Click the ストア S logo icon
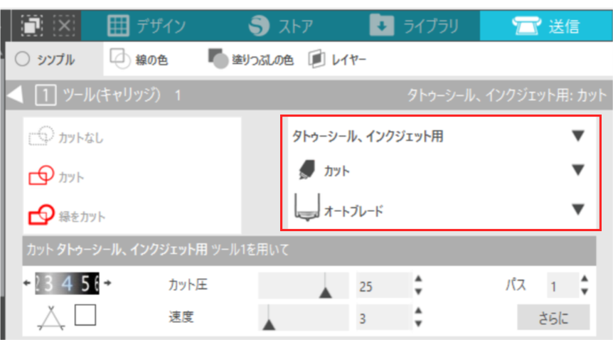 coord(259,26)
